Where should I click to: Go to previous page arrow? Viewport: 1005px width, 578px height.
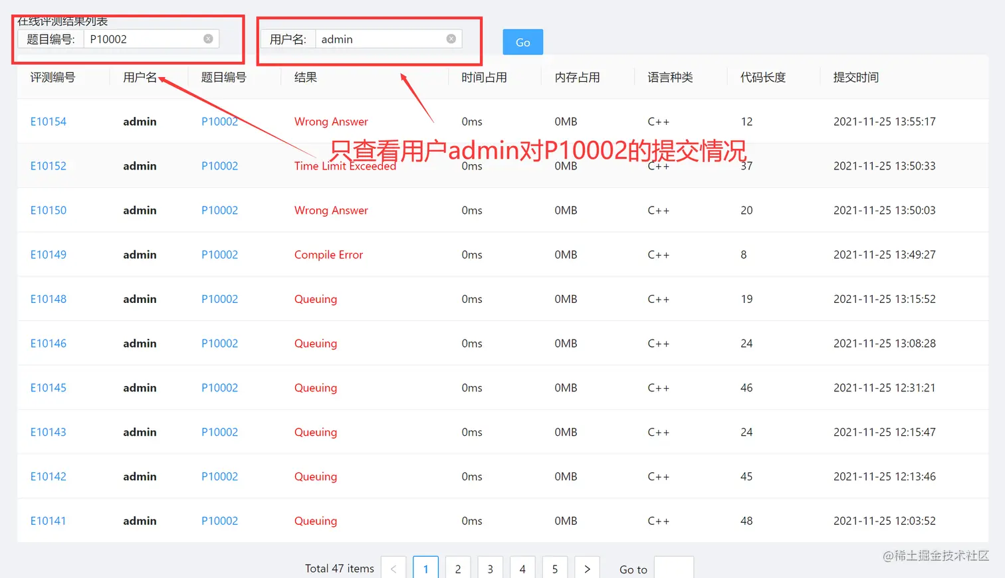pos(393,568)
